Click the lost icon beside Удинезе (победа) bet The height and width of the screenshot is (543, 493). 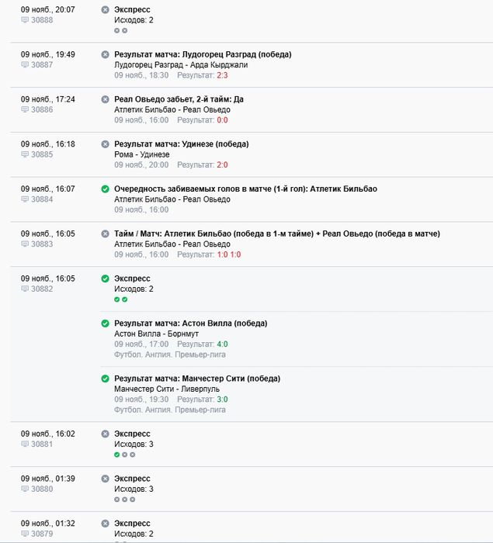tap(105, 144)
